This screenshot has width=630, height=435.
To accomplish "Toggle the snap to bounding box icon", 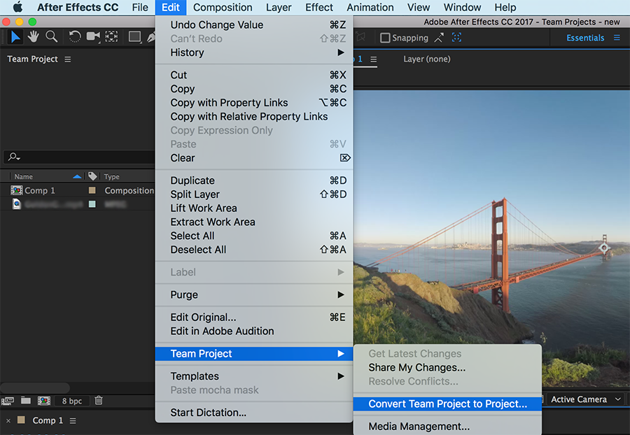I will 457,38.
